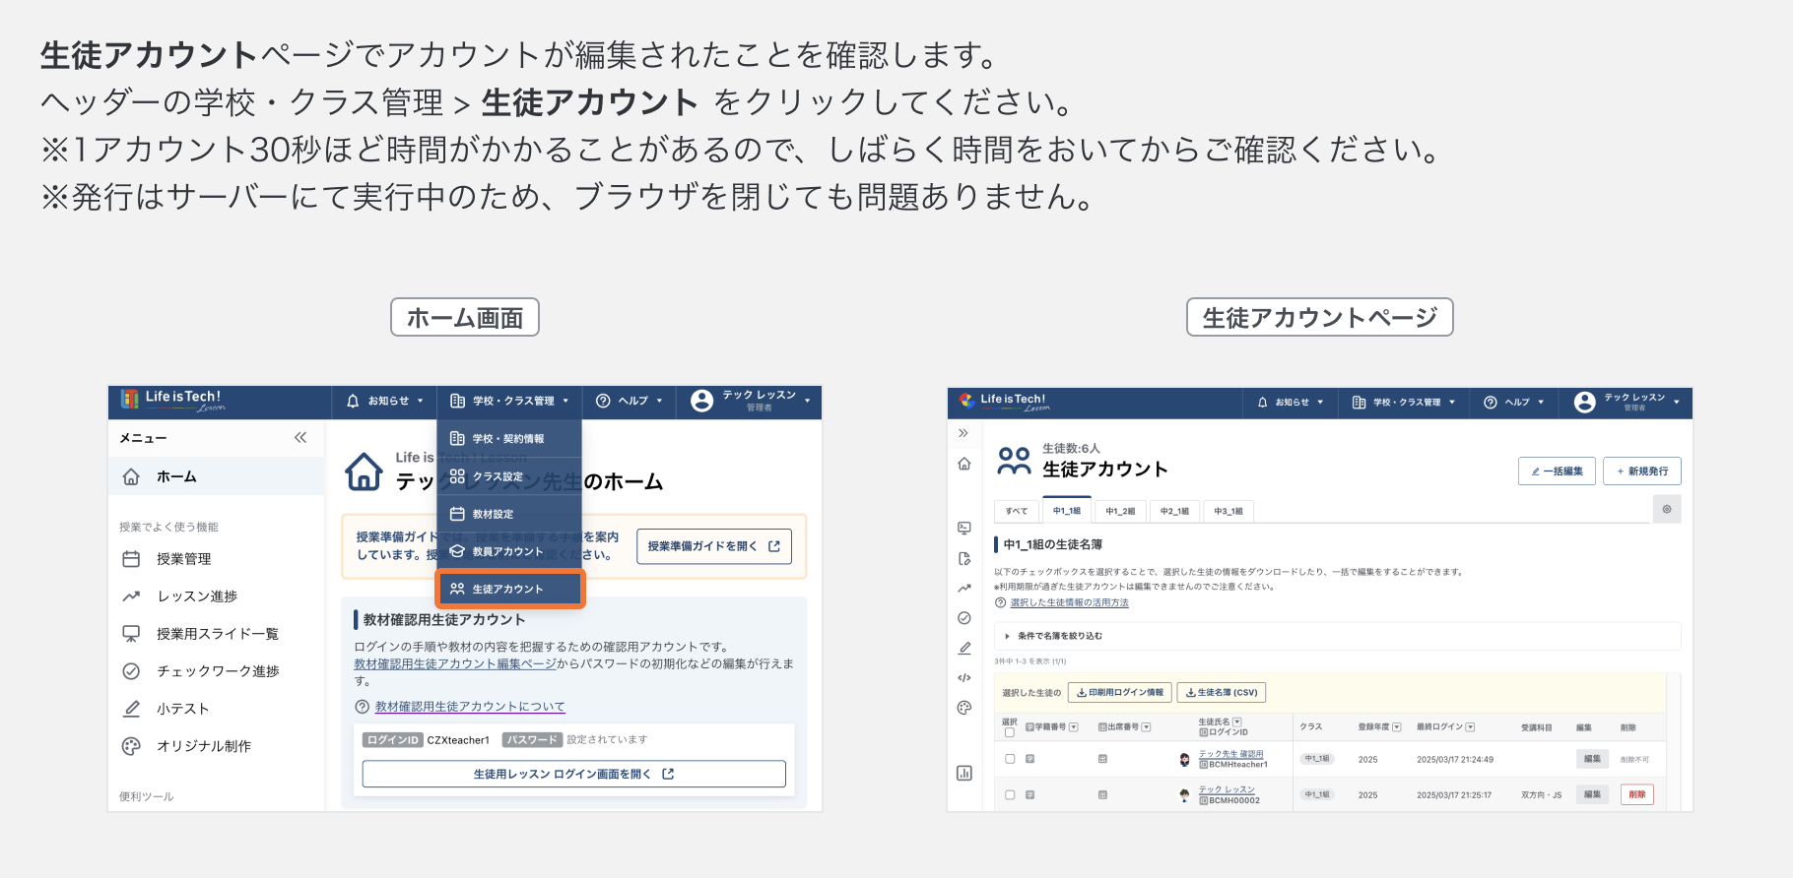Image resolution: width=1793 pixels, height=878 pixels.
Task: Open the 登録年度 column sort dropdown
Action: 1397,727
